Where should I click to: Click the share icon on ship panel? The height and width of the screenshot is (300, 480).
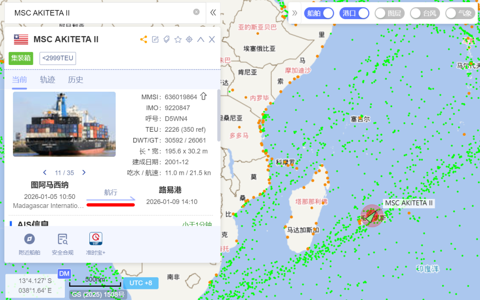(x=143, y=39)
